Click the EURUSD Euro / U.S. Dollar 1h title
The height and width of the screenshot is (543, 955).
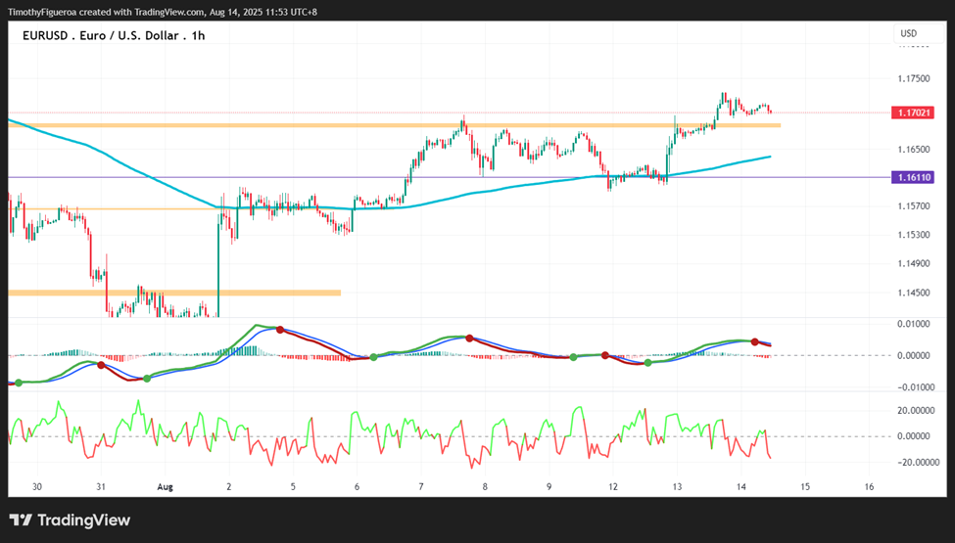[x=114, y=36]
